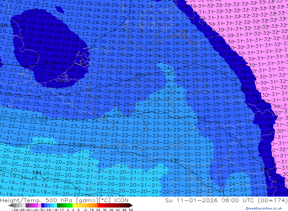Click the '544' height contour label
This screenshot has height=211, width=288.
(37, 173)
